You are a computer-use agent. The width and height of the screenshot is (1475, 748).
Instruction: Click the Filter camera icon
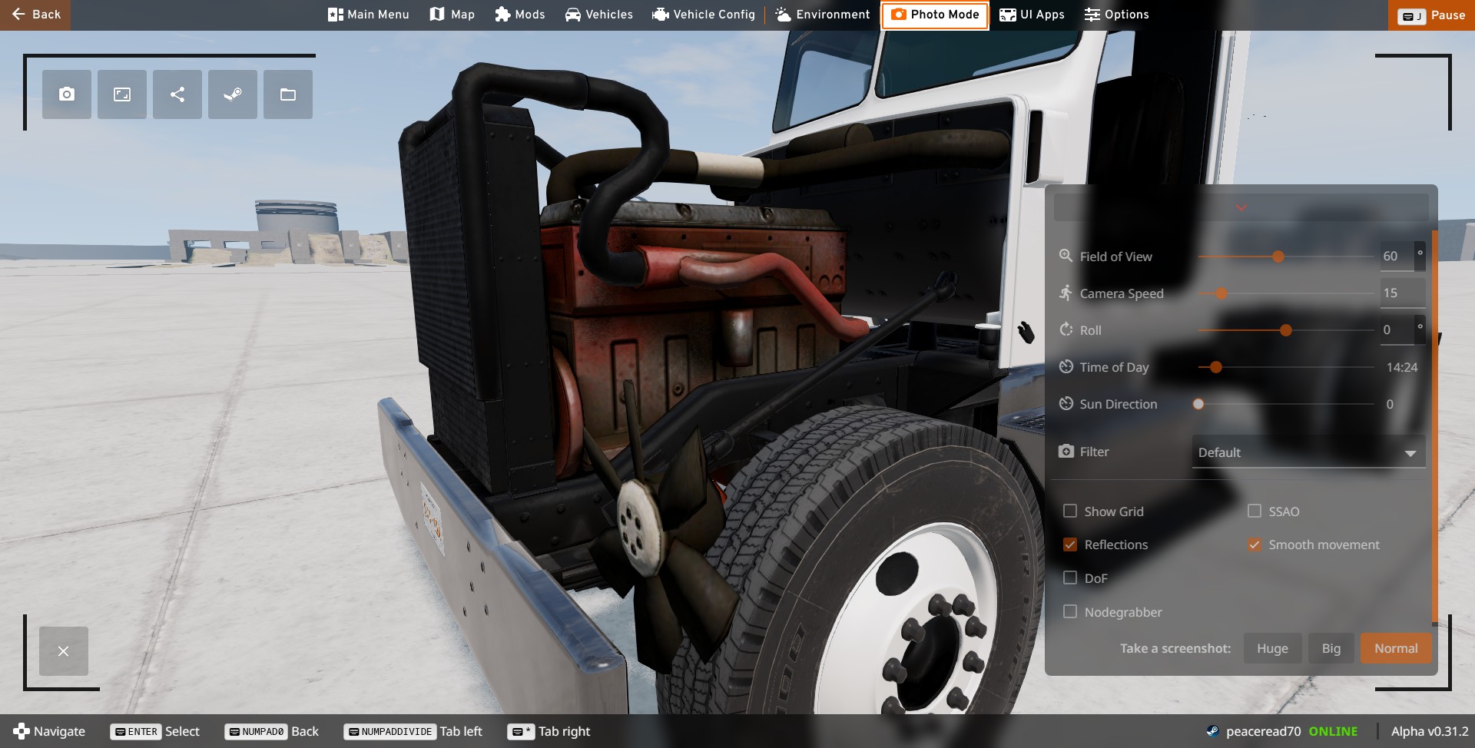point(1066,451)
